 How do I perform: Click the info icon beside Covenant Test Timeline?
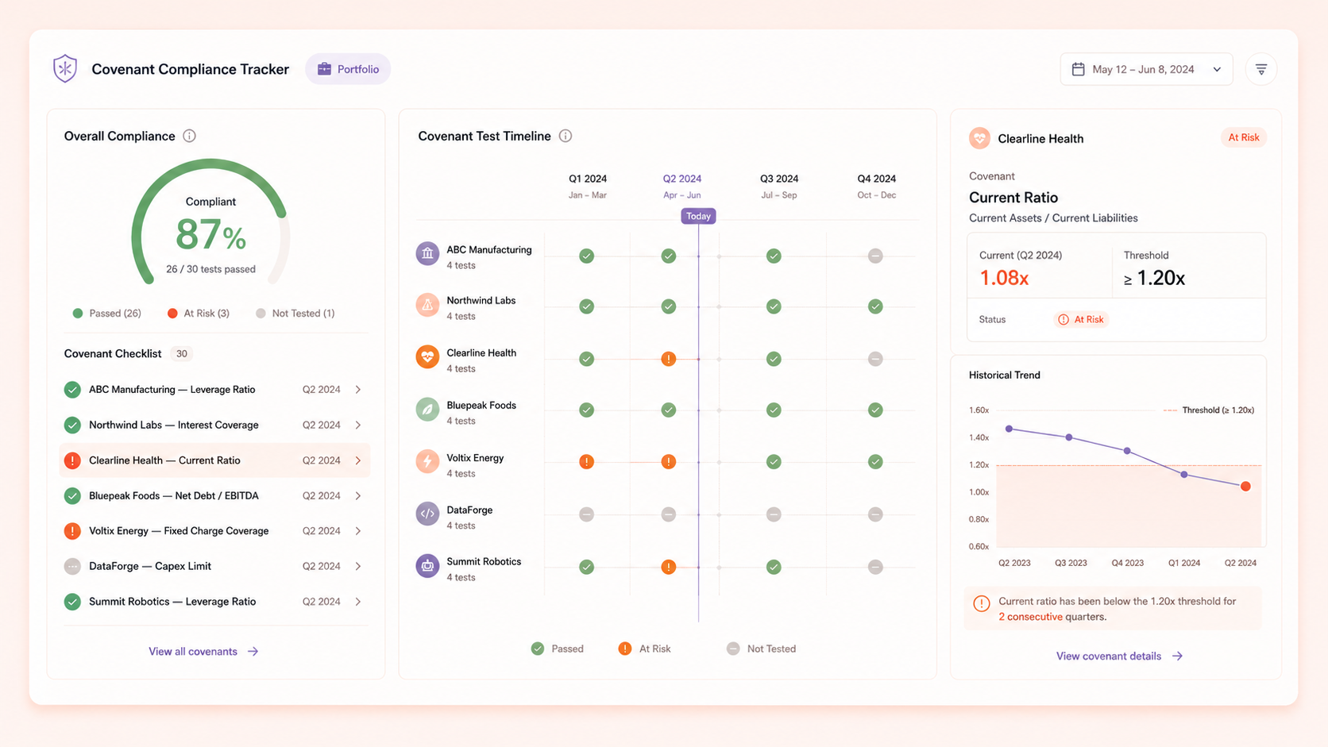point(566,136)
